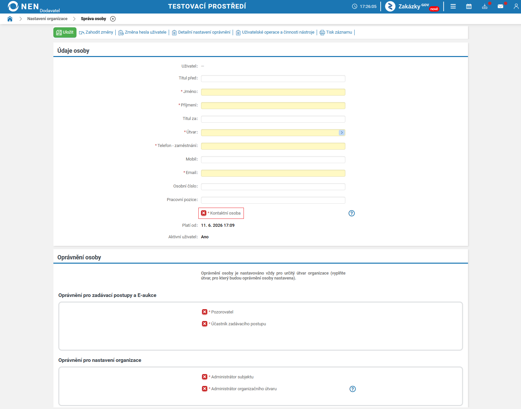Focus the Email input field
Image resolution: width=521 pixels, height=409 pixels.
[x=273, y=173]
